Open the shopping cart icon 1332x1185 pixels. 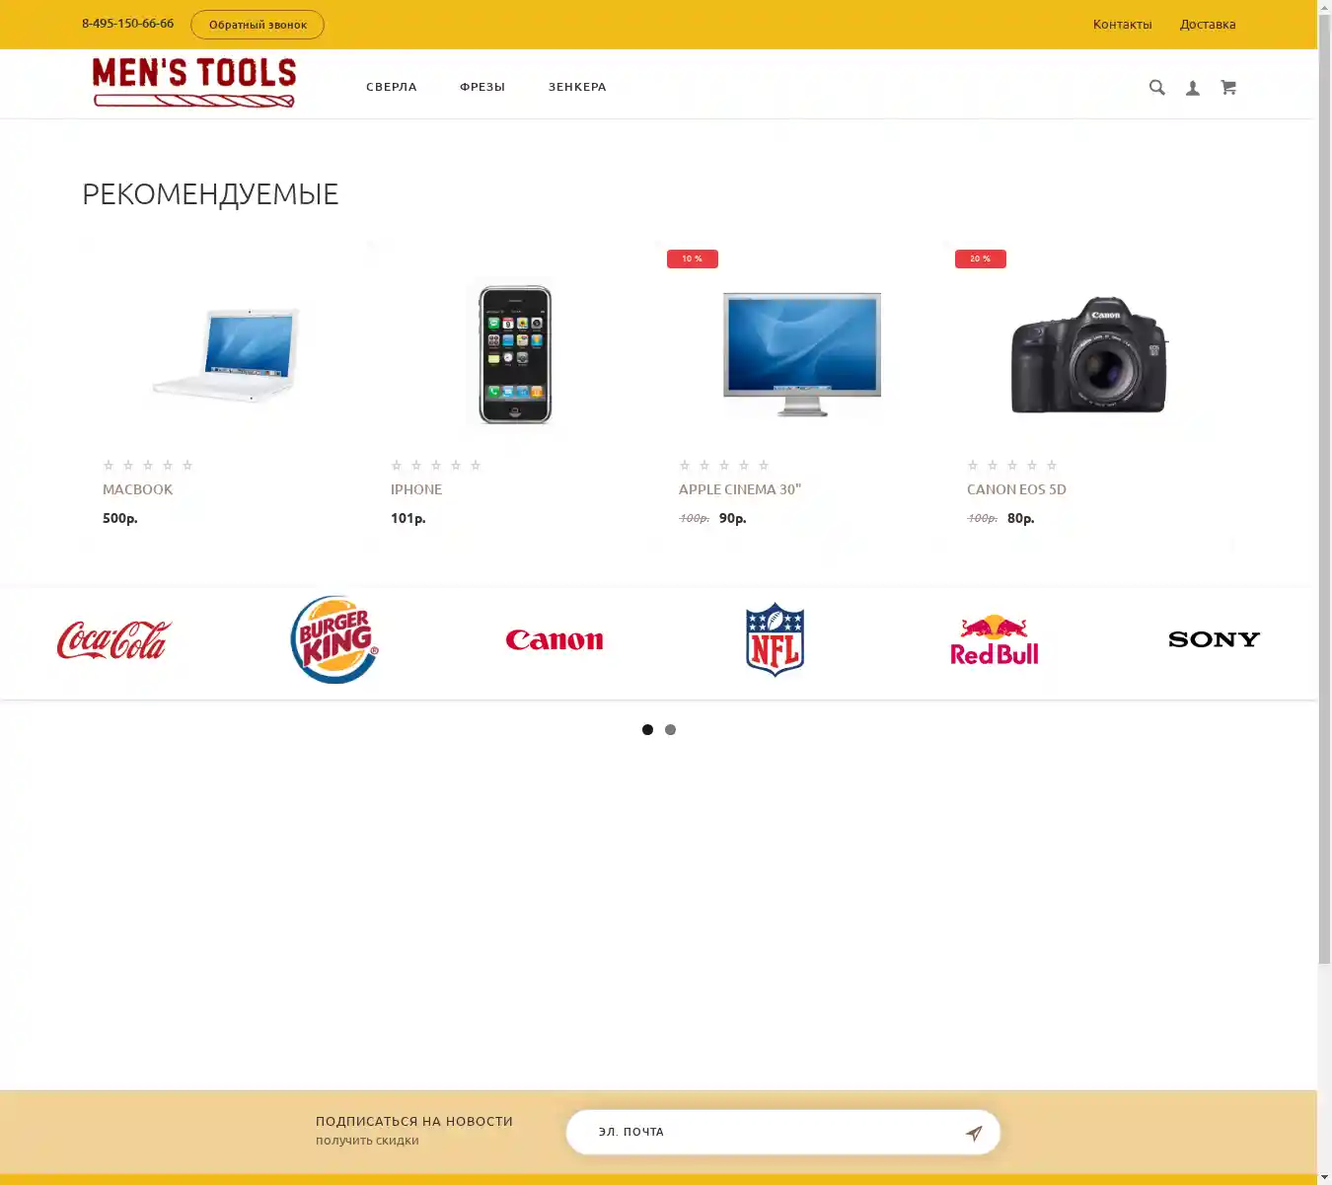(x=1228, y=88)
